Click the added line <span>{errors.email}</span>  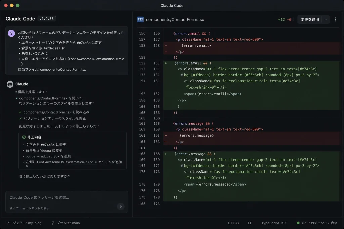251,94
